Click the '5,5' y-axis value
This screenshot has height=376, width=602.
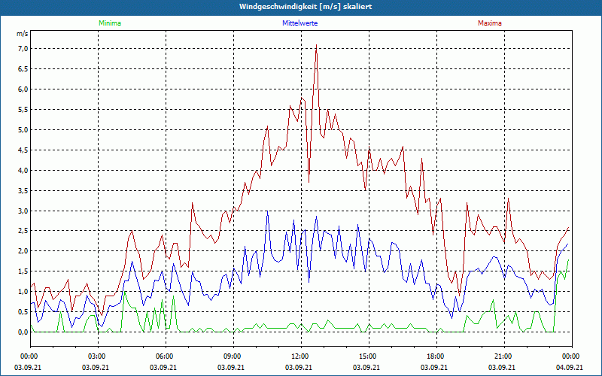pos(23,109)
